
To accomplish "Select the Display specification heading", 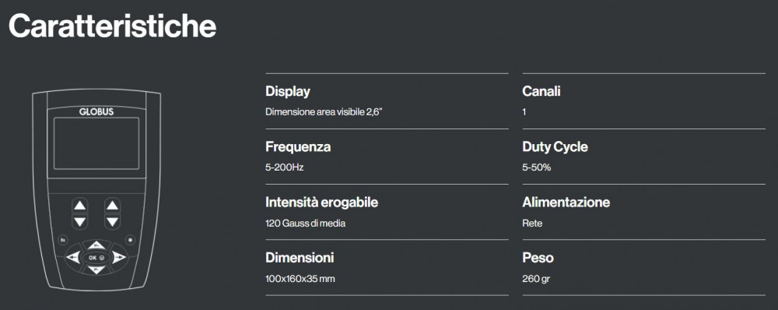I will [x=288, y=92].
